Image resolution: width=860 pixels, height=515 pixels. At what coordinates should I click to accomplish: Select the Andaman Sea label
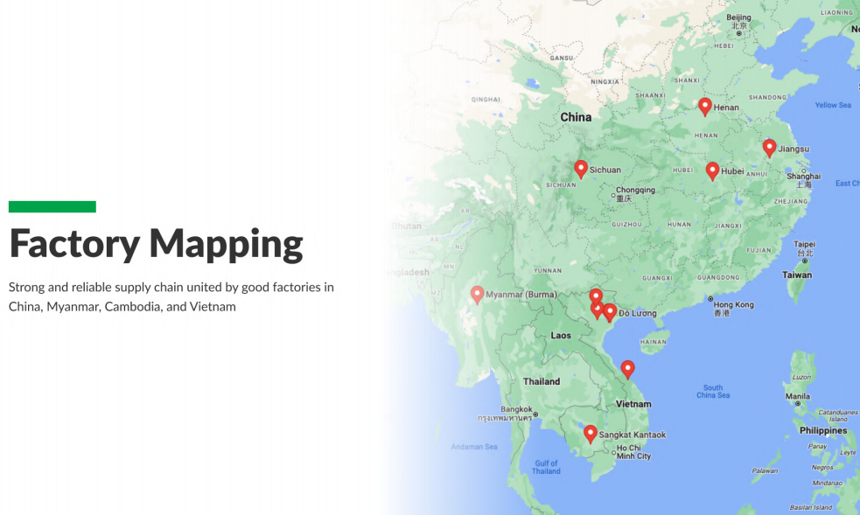pyautogui.click(x=474, y=447)
